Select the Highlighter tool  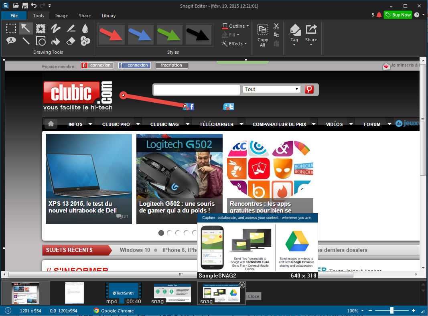click(x=71, y=28)
